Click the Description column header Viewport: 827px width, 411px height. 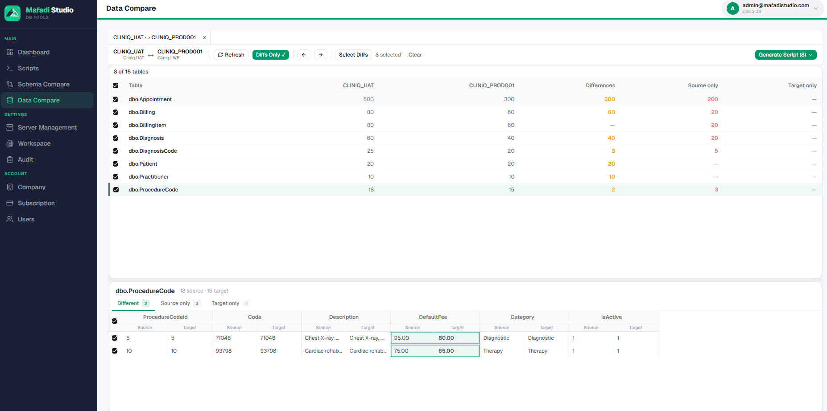344,317
